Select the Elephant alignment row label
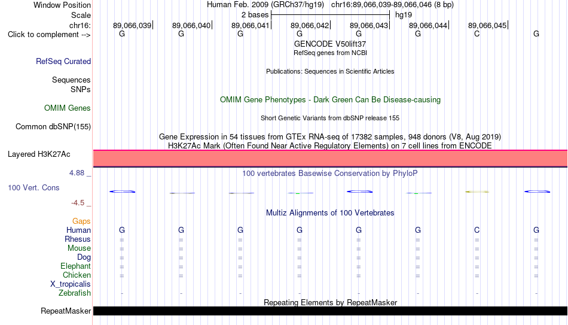Screen dimensions: 568x325 point(75,266)
